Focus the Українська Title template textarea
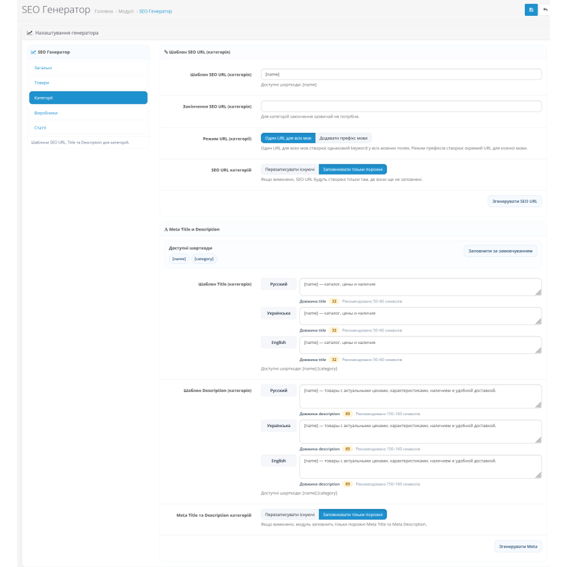Viewport: 567px width, 567px height. pyautogui.click(x=420, y=316)
